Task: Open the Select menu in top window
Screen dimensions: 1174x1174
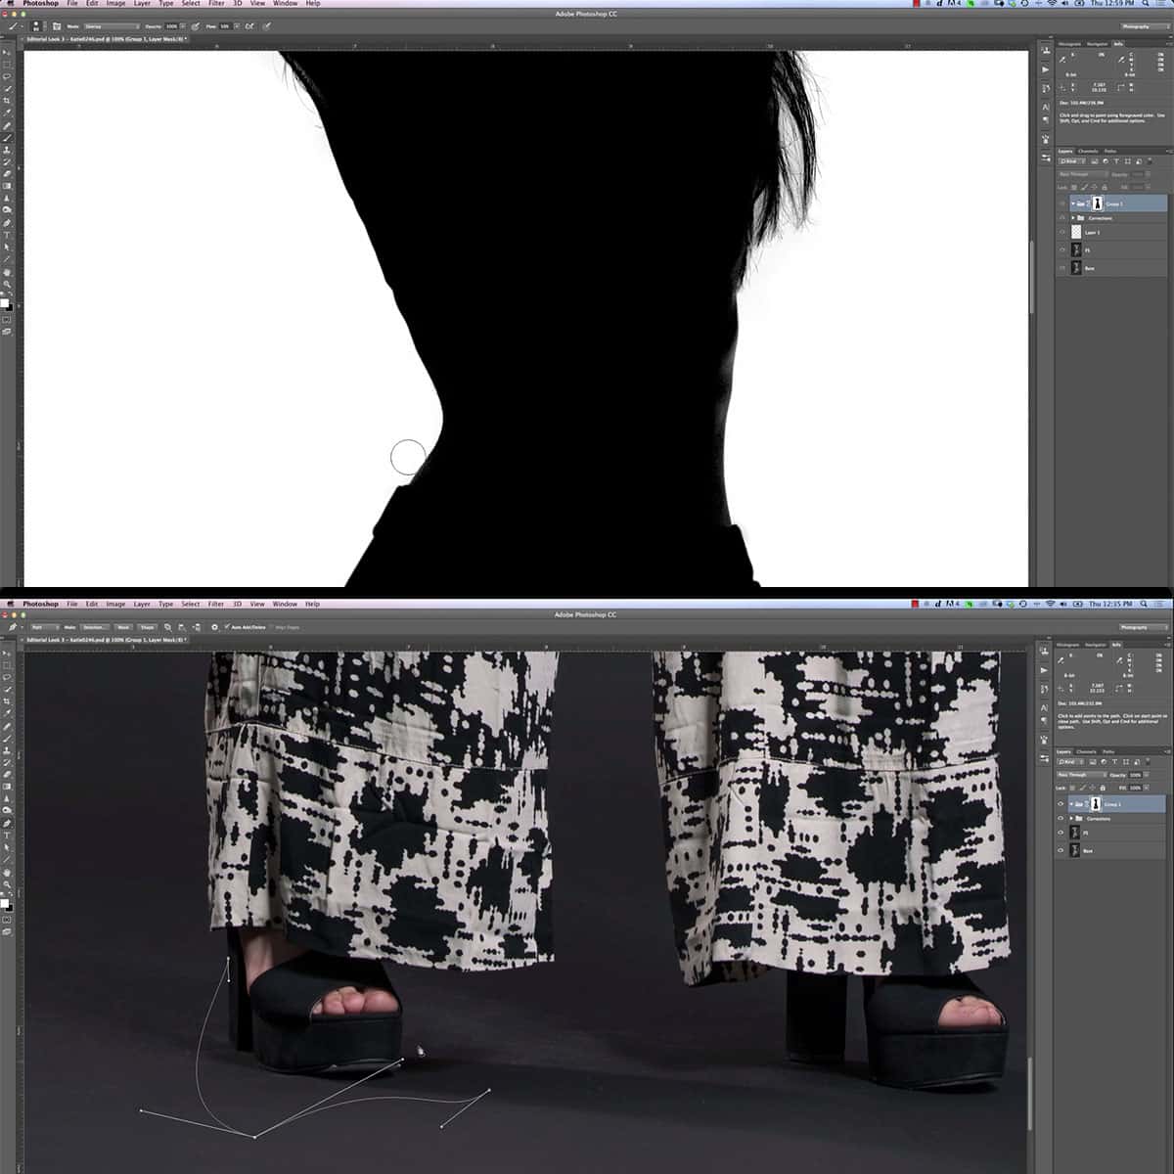Action: click(x=191, y=3)
